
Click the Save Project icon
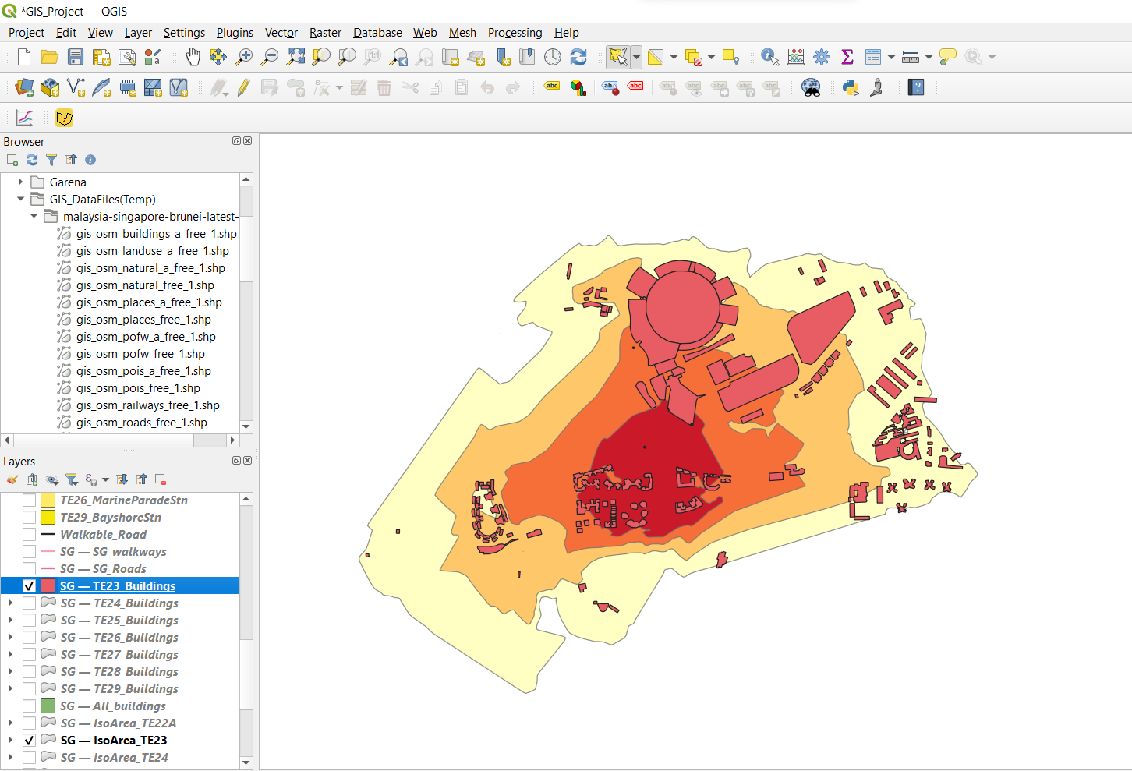76,57
